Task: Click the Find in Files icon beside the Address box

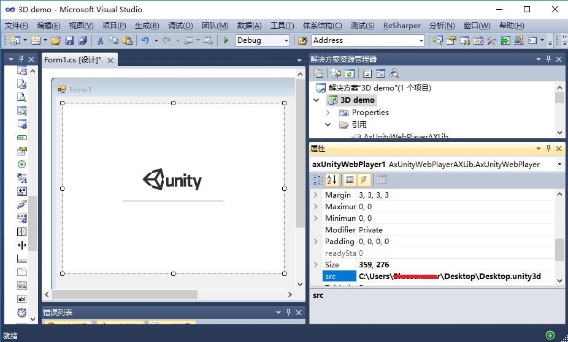Action: pos(302,40)
